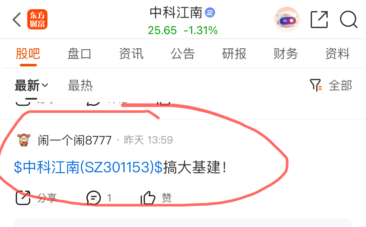Tap the search magnifier icon
This screenshot has width=366, height=227.
349,20
